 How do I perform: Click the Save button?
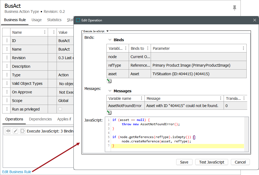[184, 162]
